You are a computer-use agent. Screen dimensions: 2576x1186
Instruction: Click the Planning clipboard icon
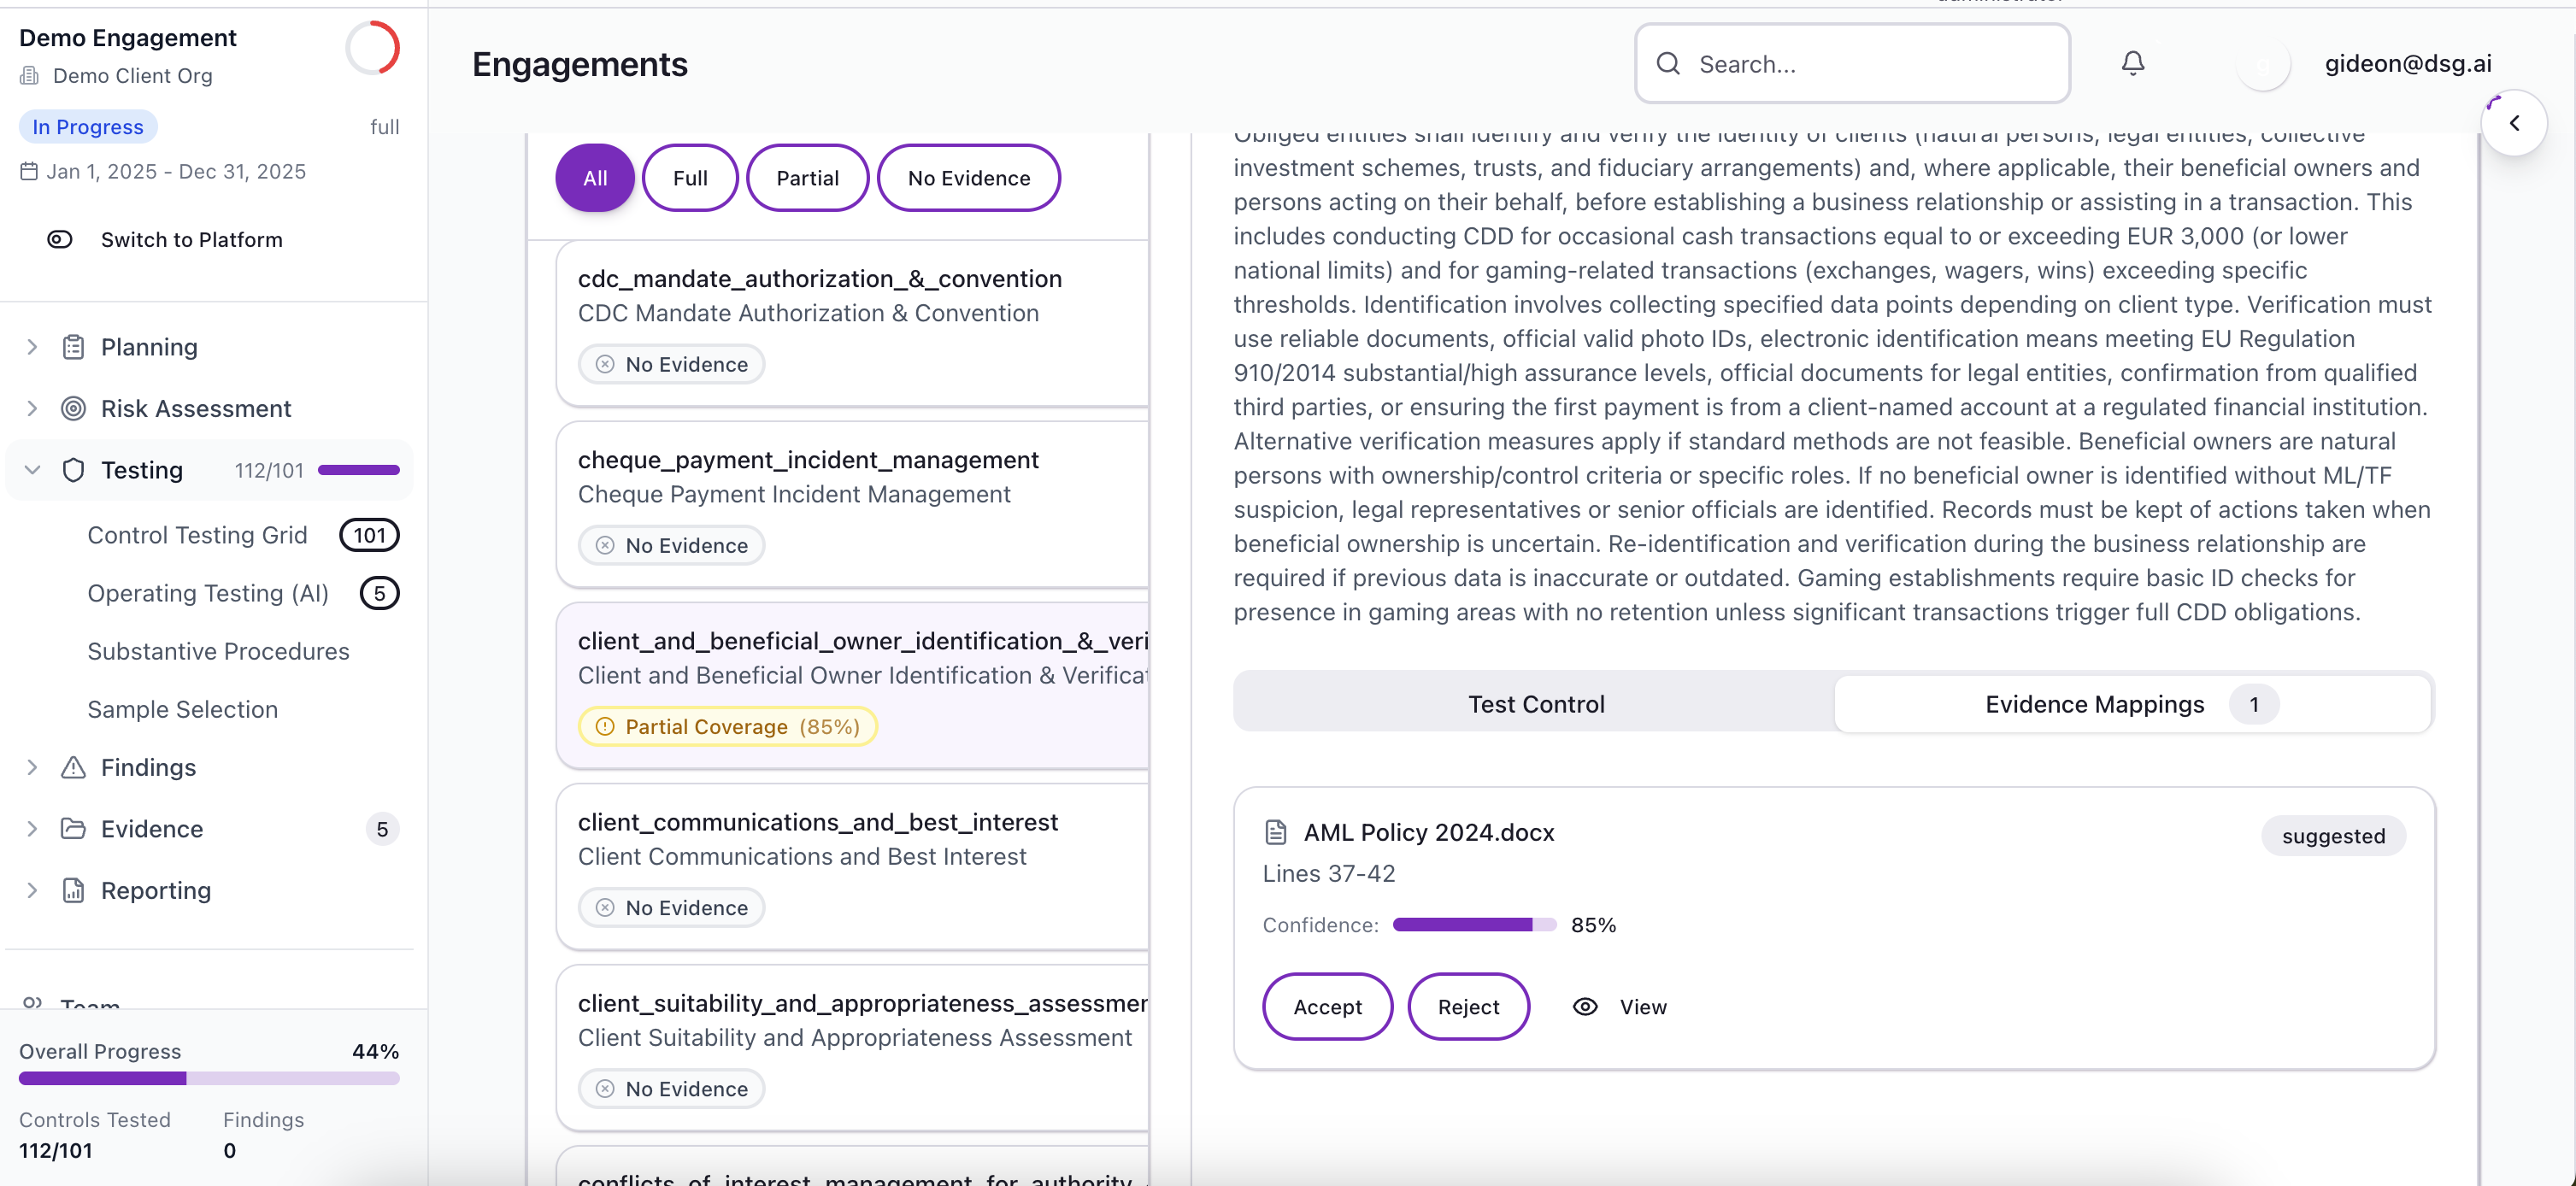73,347
